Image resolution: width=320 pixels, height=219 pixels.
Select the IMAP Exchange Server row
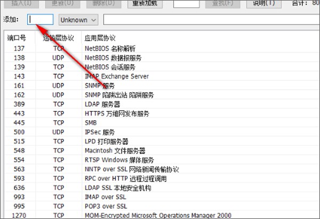tap(117, 76)
